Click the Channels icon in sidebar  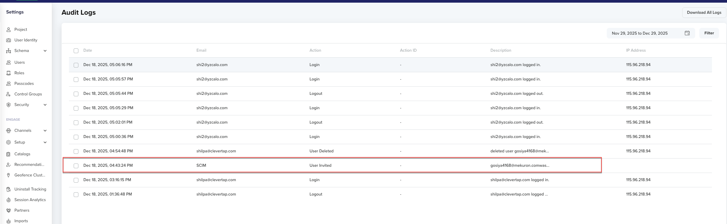(9, 131)
